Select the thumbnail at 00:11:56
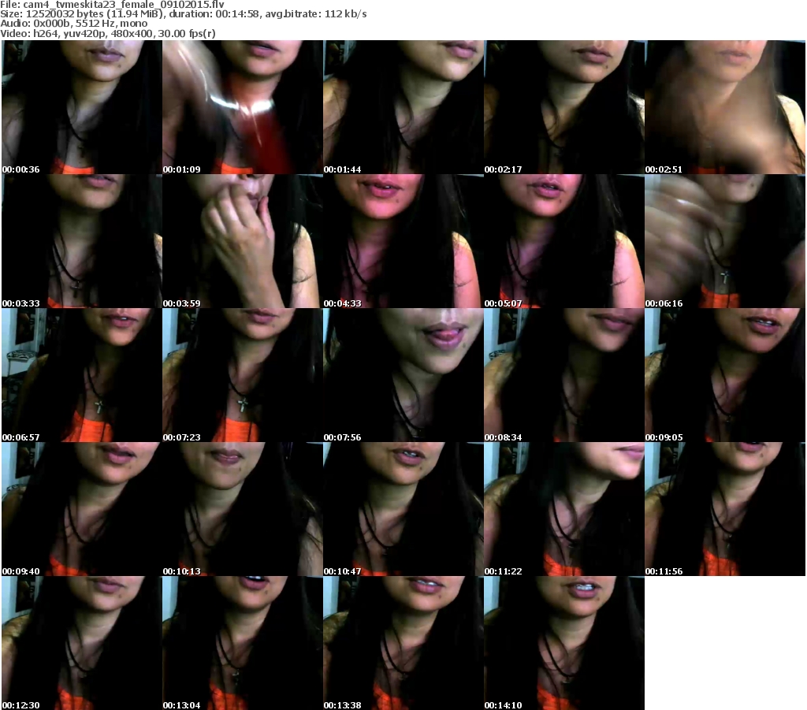The height and width of the screenshot is (710, 807). point(725,509)
